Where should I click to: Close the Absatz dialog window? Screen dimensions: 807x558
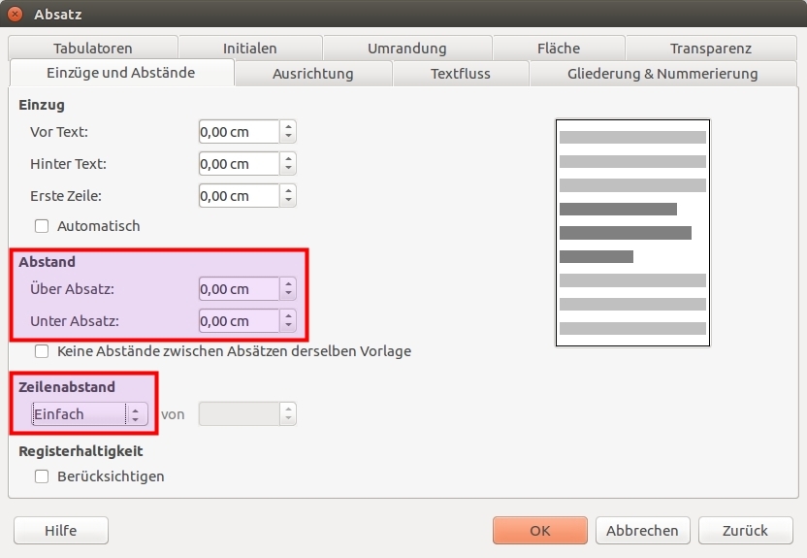coord(16,15)
